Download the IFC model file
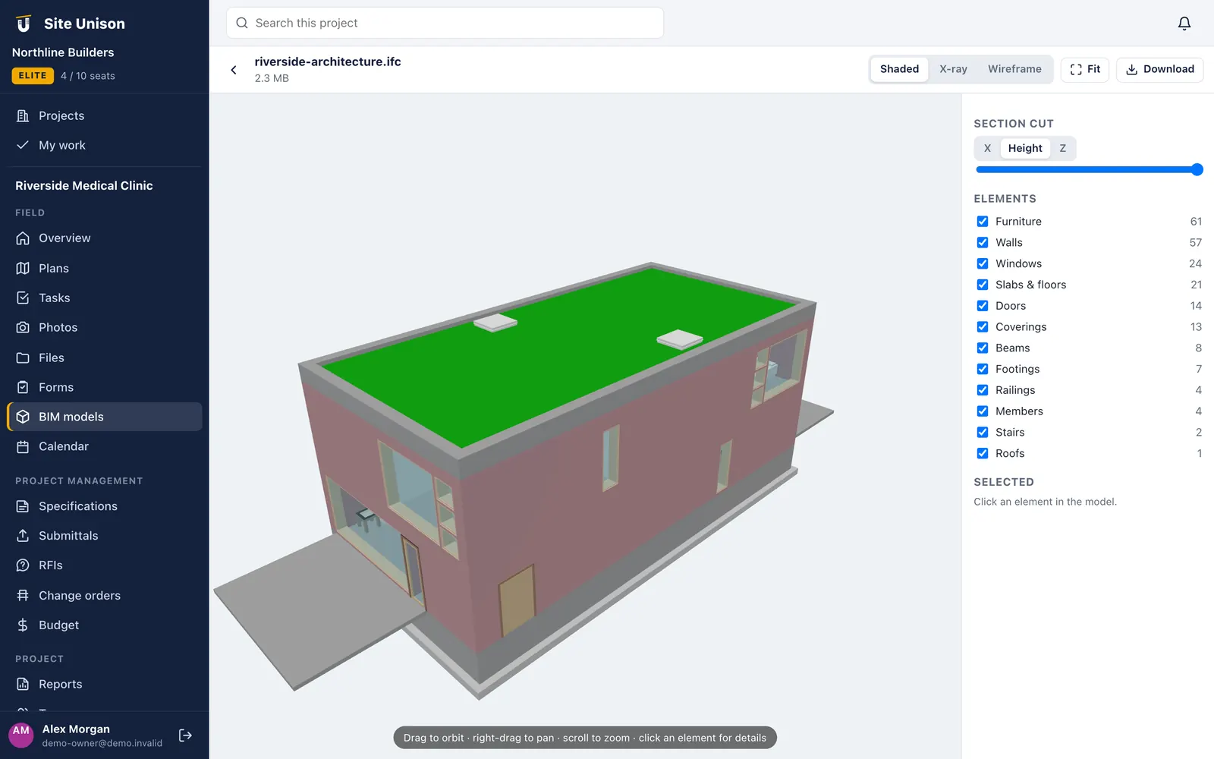This screenshot has height=759, width=1214. pos(1159,69)
